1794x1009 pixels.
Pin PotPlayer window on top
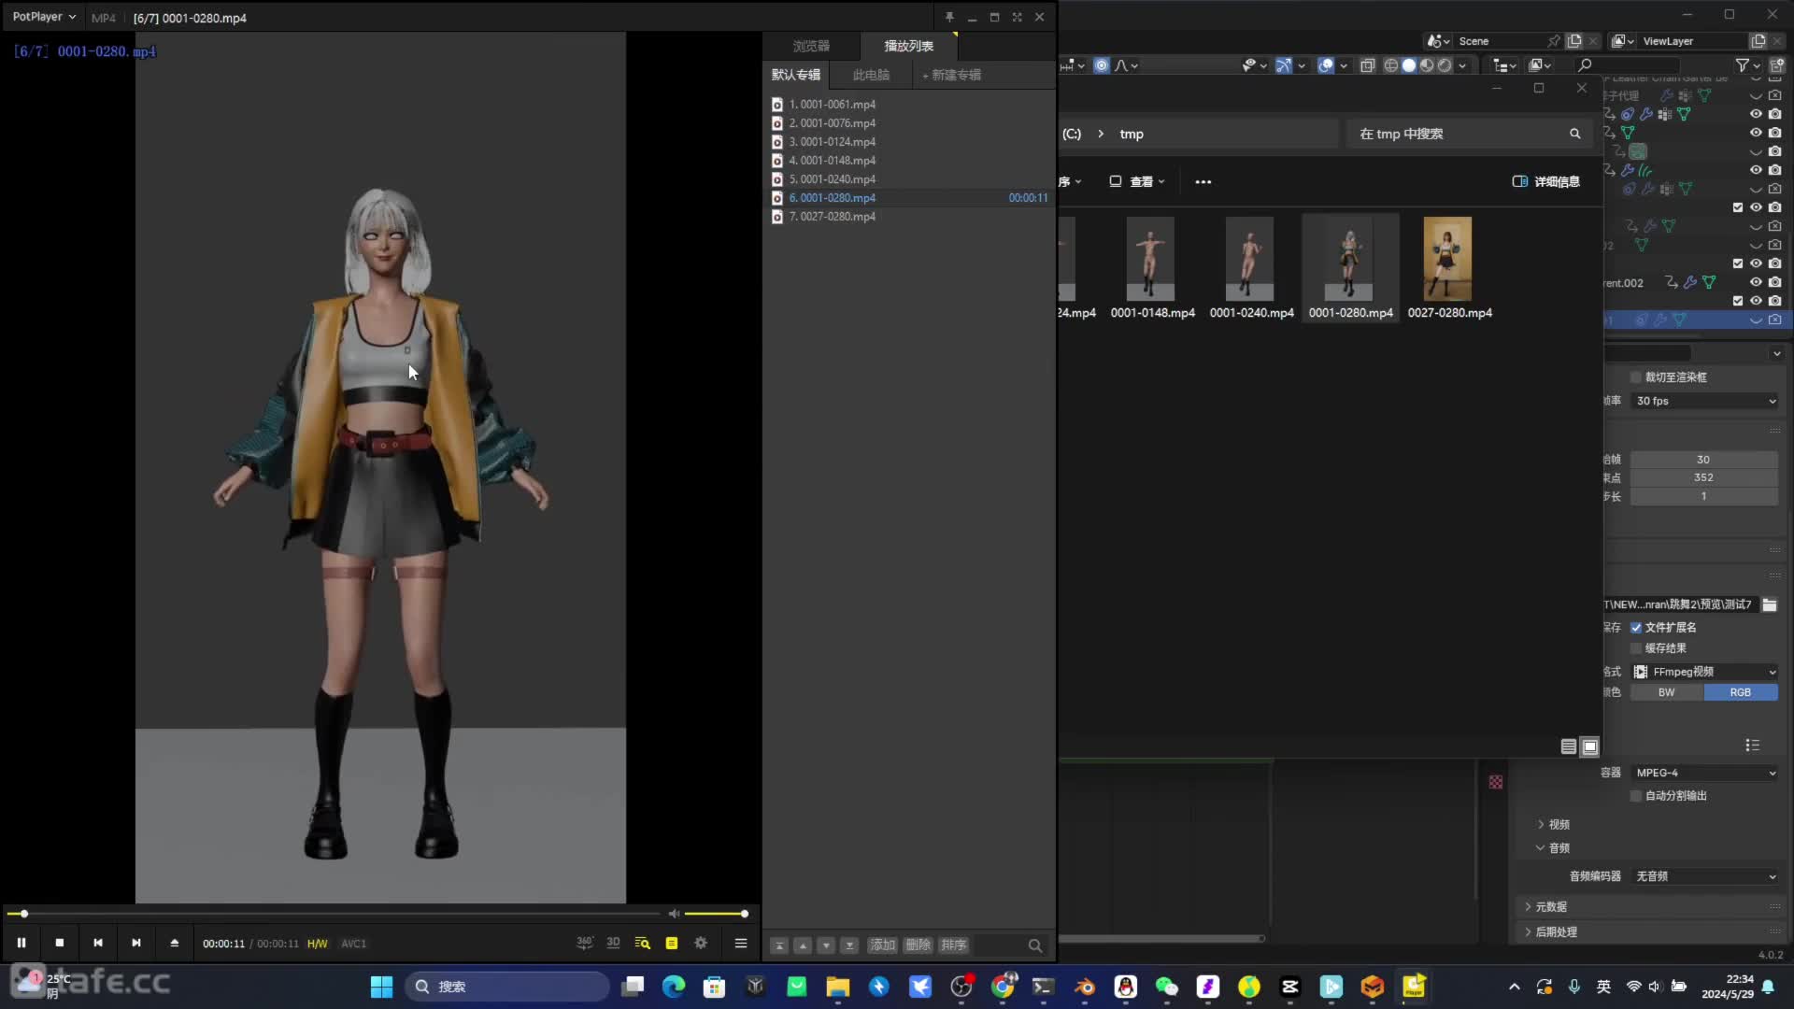tap(949, 17)
